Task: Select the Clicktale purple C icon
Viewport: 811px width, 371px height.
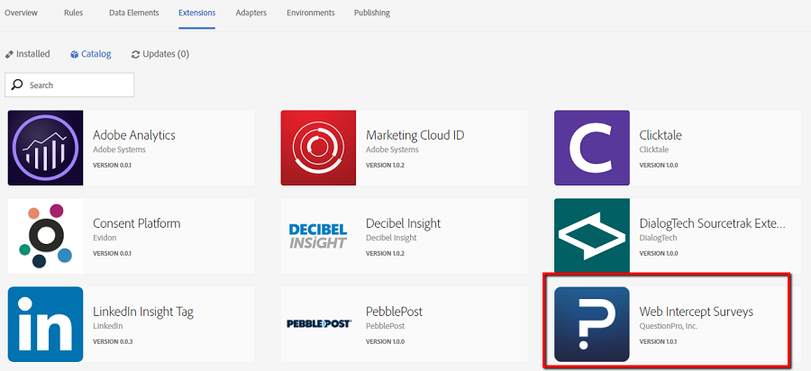Action: click(x=591, y=148)
